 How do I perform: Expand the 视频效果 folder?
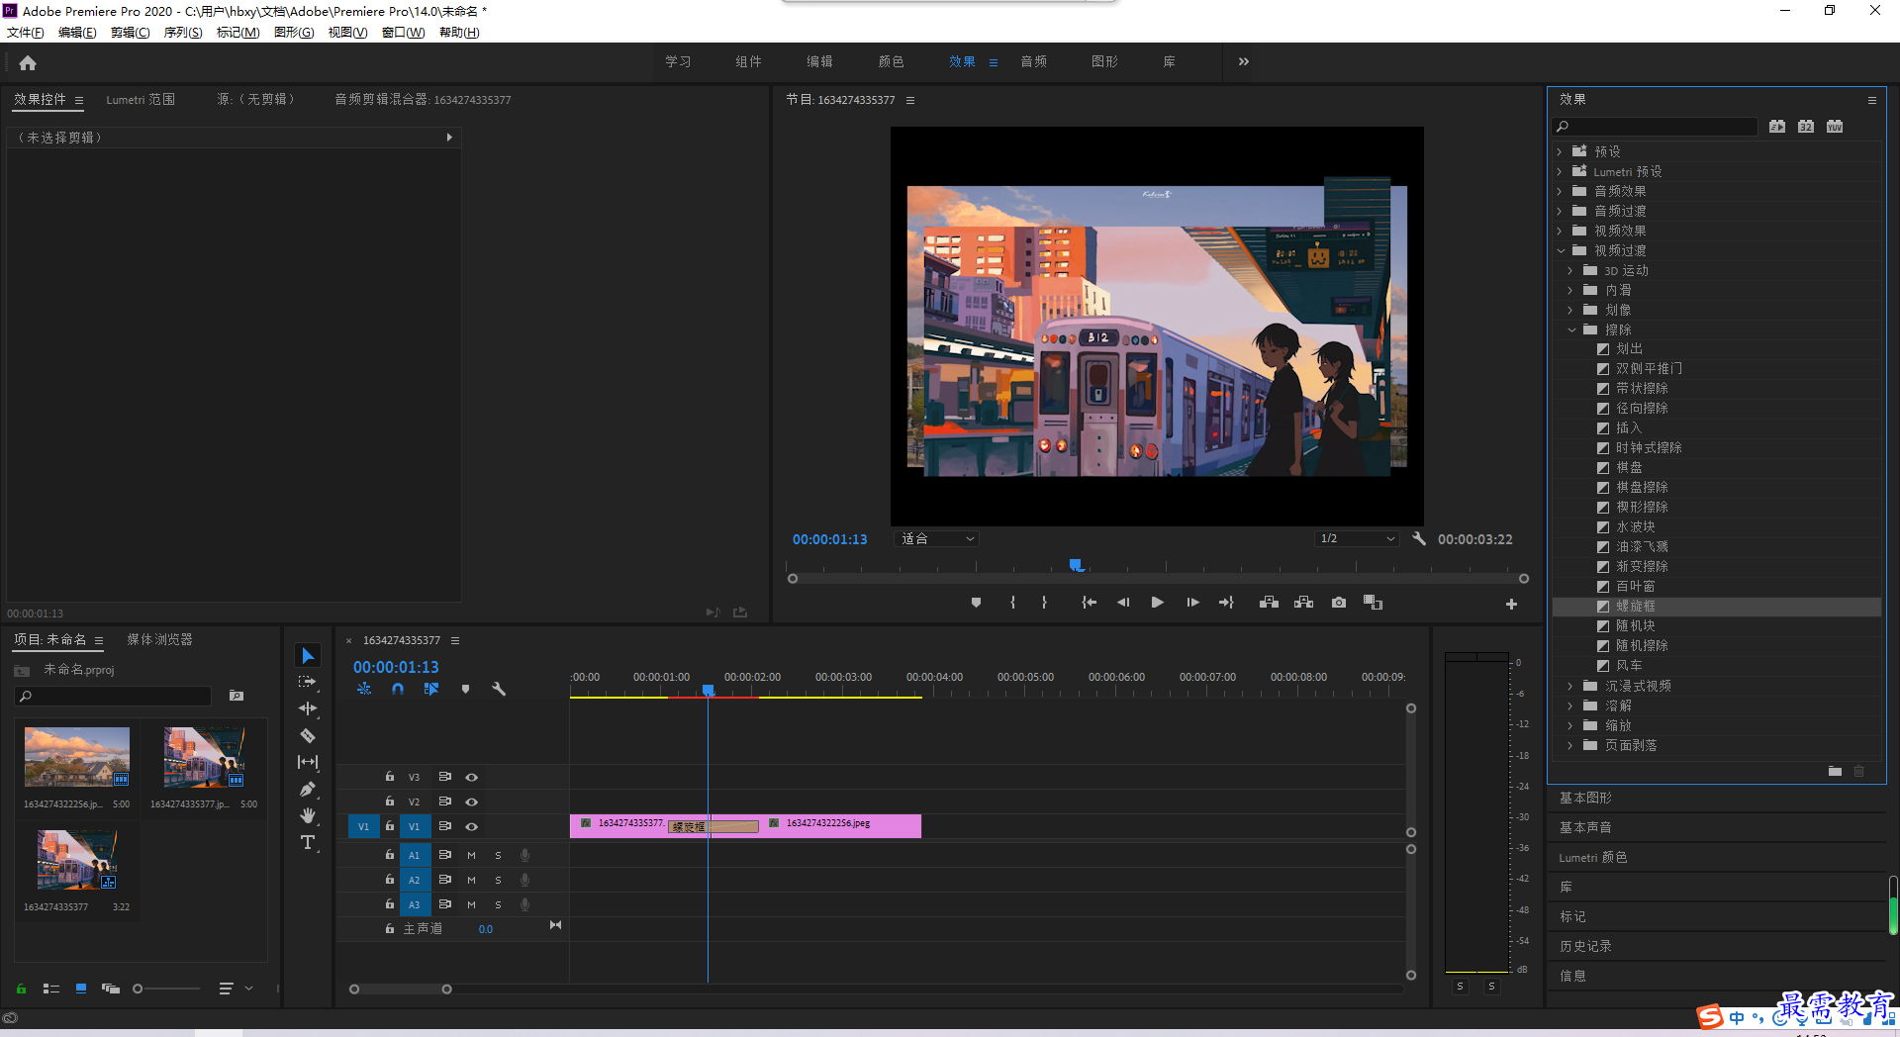[x=1560, y=231]
